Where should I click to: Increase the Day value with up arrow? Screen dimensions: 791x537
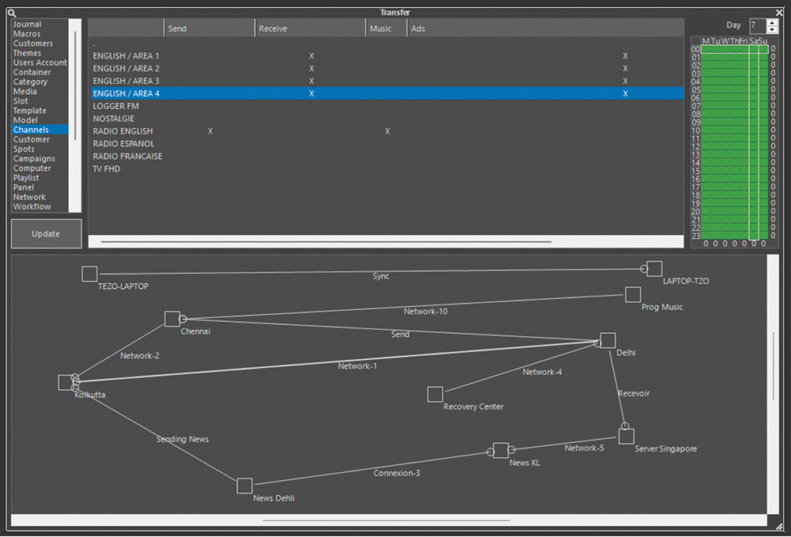coord(773,21)
